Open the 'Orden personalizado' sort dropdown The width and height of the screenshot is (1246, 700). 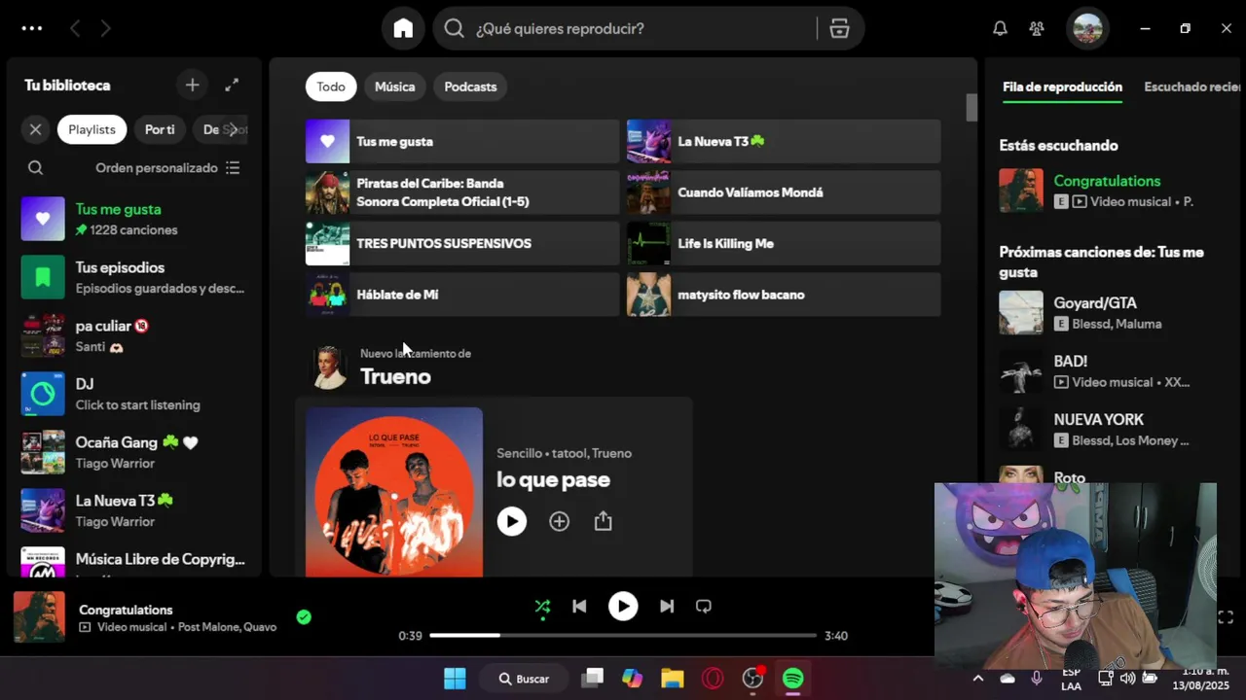pos(167,167)
